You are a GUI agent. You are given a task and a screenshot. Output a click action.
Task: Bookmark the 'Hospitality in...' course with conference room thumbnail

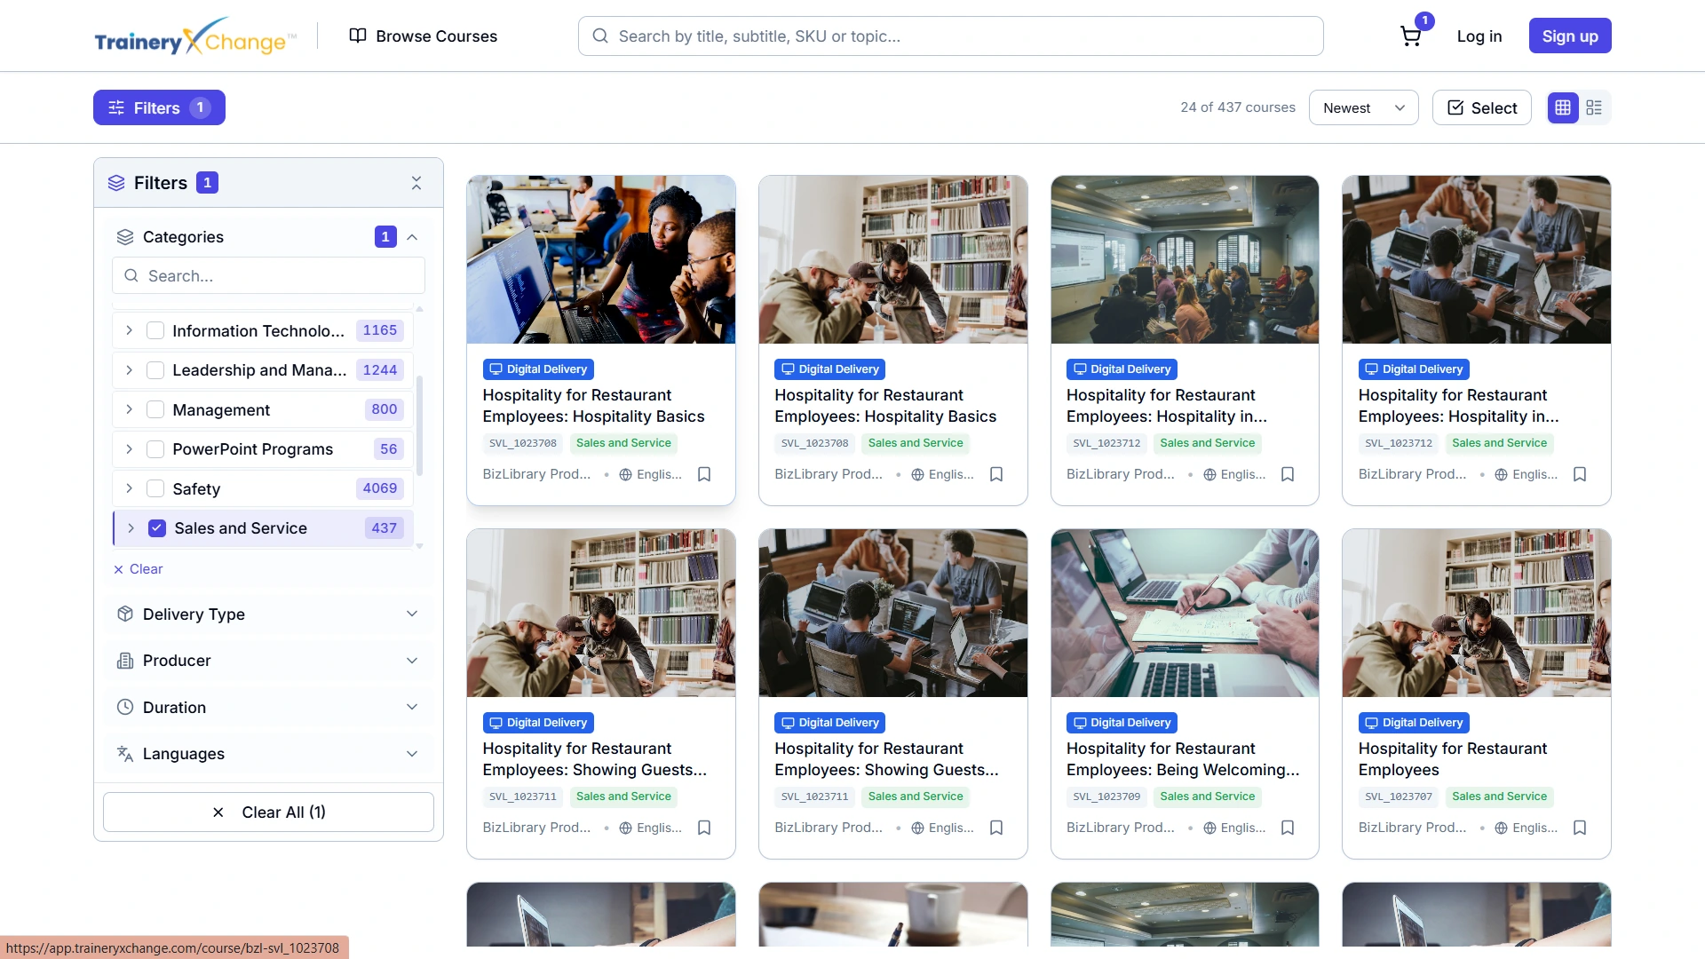point(1288,474)
